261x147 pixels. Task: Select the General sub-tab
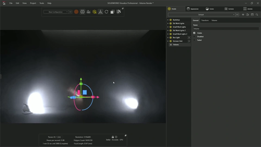tap(195, 20)
